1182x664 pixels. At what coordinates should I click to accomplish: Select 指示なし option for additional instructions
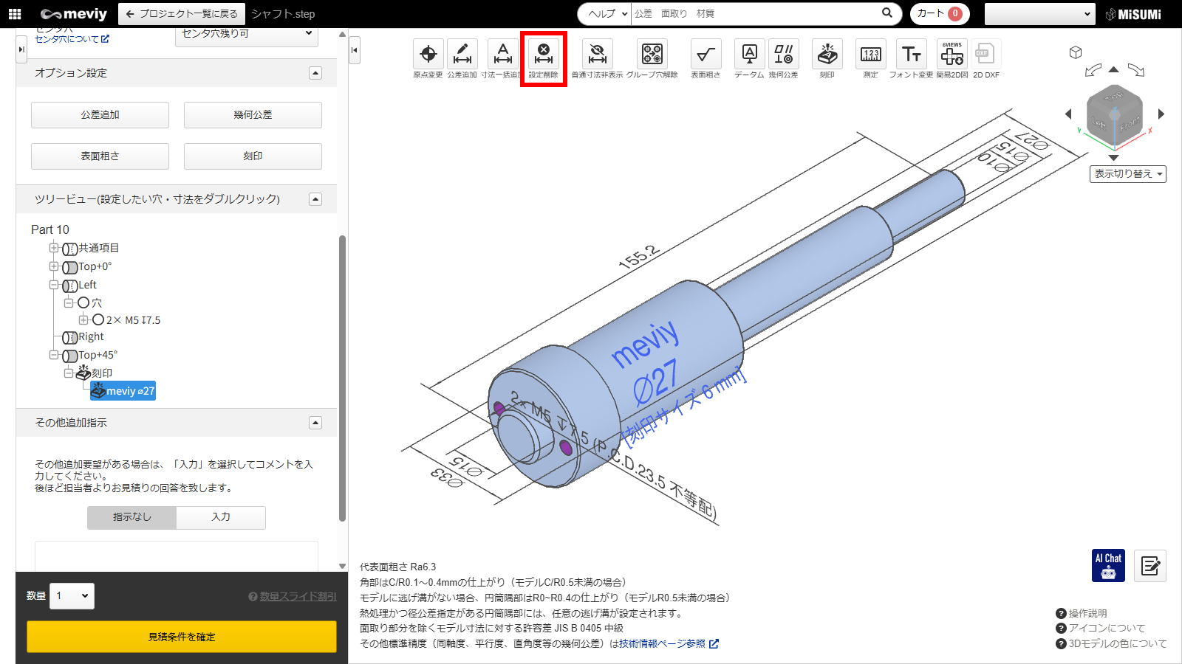coord(132,517)
